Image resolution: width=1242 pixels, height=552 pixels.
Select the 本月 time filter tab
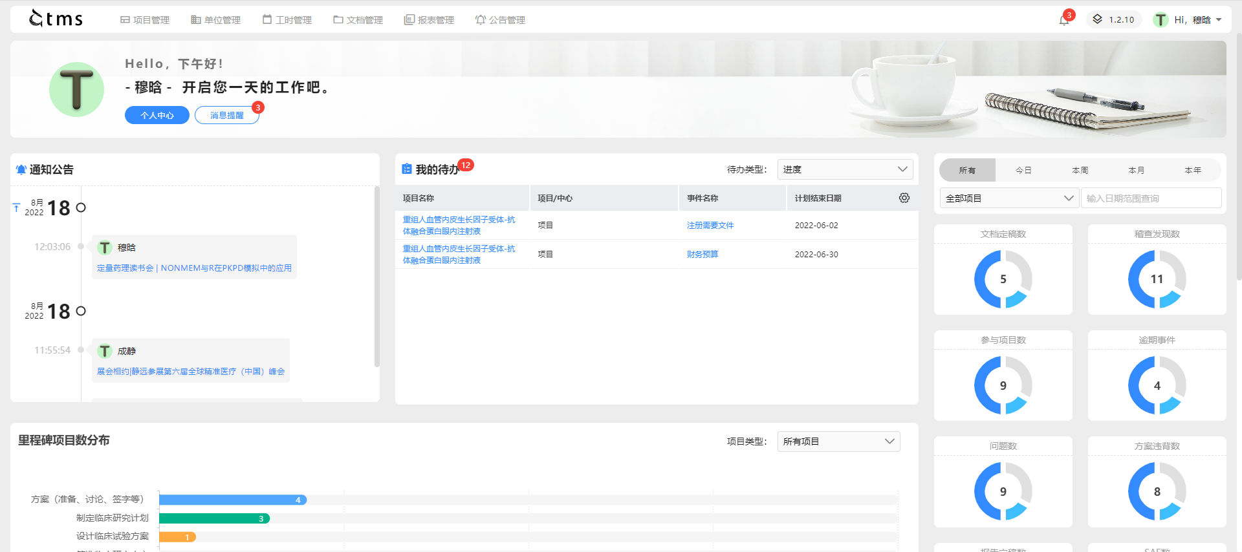point(1136,170)
